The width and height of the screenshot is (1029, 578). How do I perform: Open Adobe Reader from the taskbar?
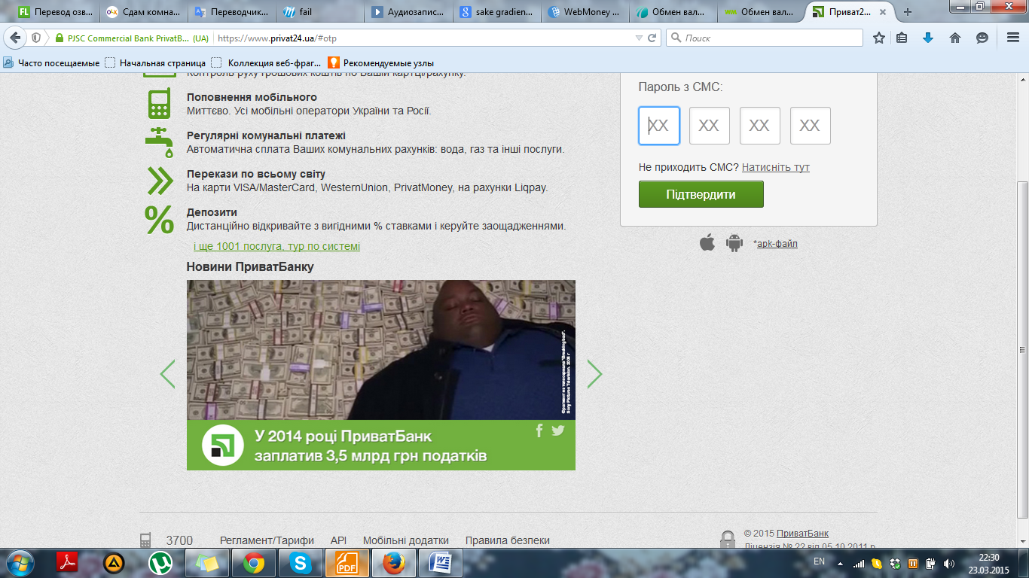click(69, 563)
